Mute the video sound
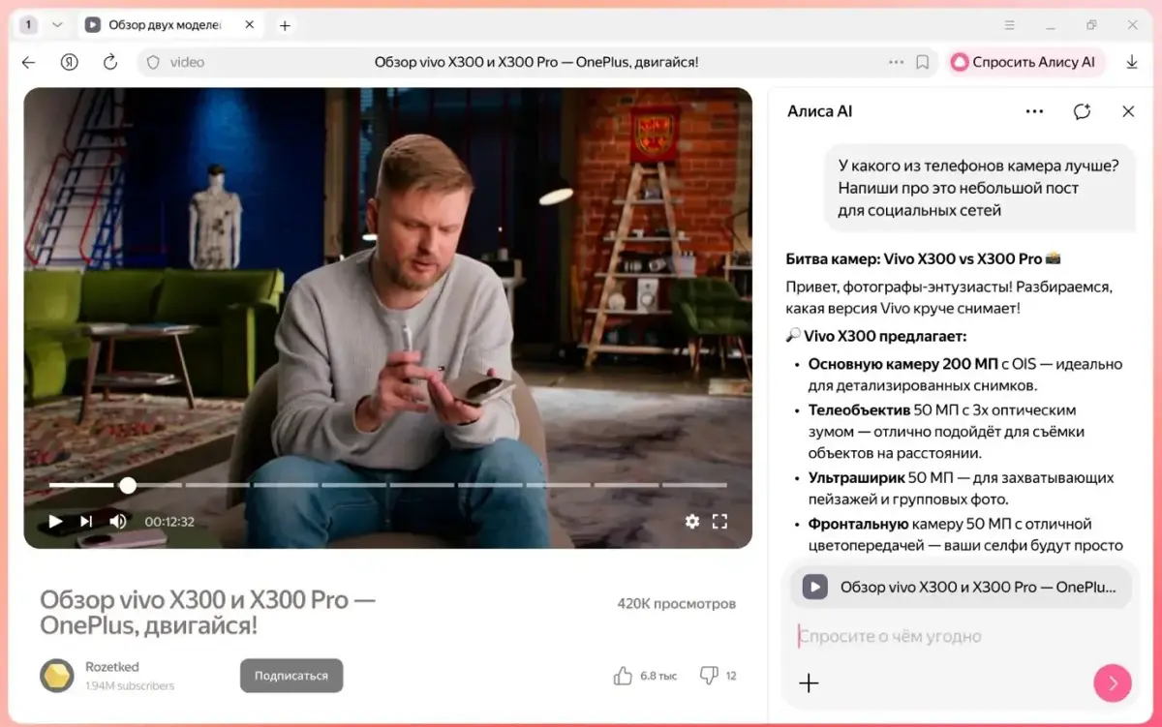This screenshot has height=727, width=1162. pyautogui.click(x=118, y=521)
